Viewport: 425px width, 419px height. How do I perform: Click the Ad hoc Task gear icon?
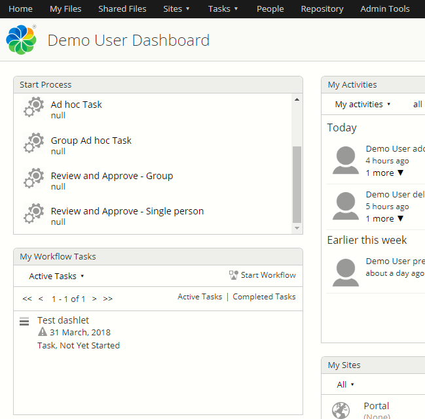coord(33,108)
